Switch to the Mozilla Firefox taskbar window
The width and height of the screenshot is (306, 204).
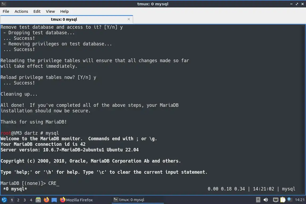[x=76, y=200]
